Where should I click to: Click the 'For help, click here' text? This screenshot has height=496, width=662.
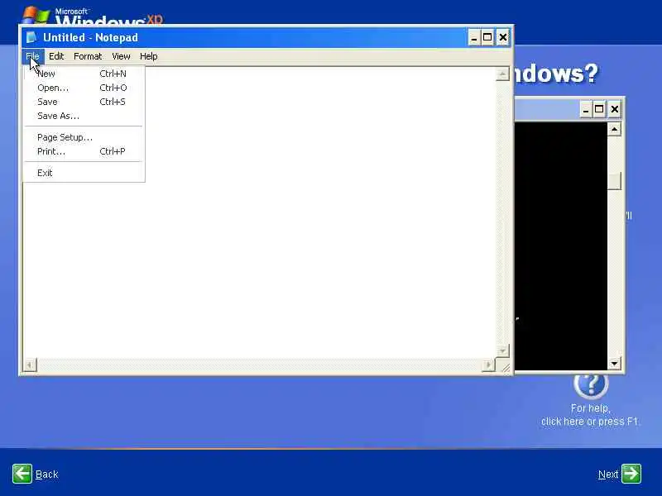coord(590,415)
